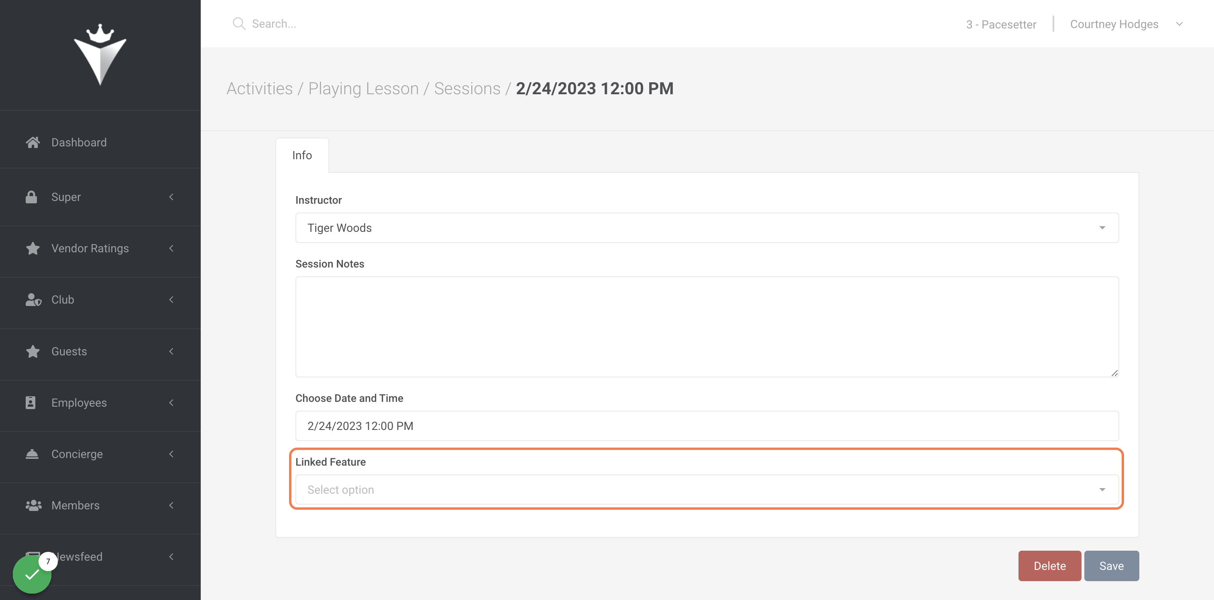
Task: Click the search magnifier icon
Action: [239, 24]
